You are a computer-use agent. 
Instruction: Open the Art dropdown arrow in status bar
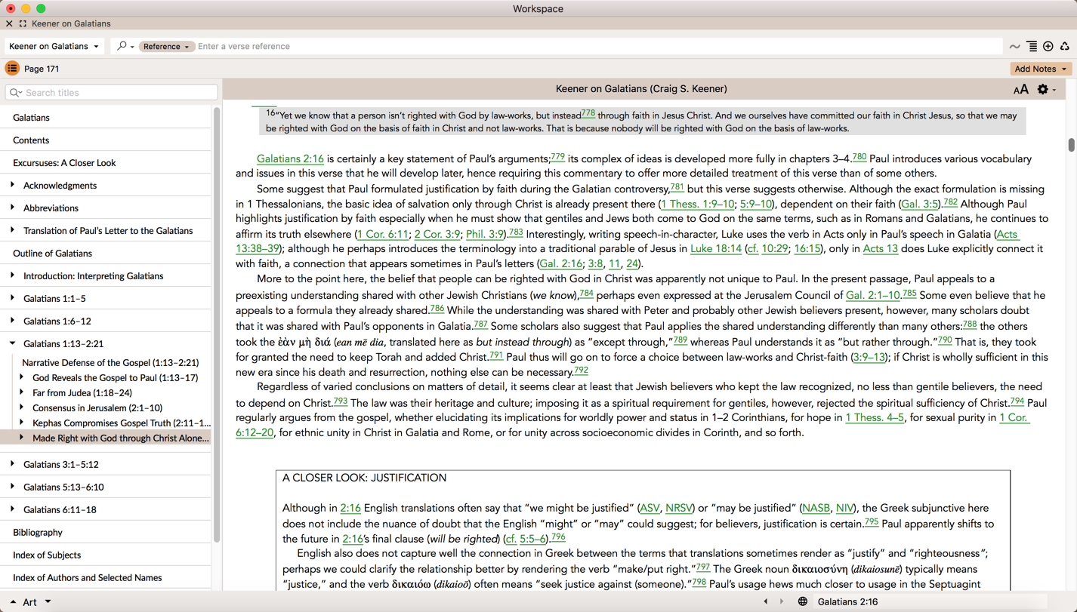point(48,601)
